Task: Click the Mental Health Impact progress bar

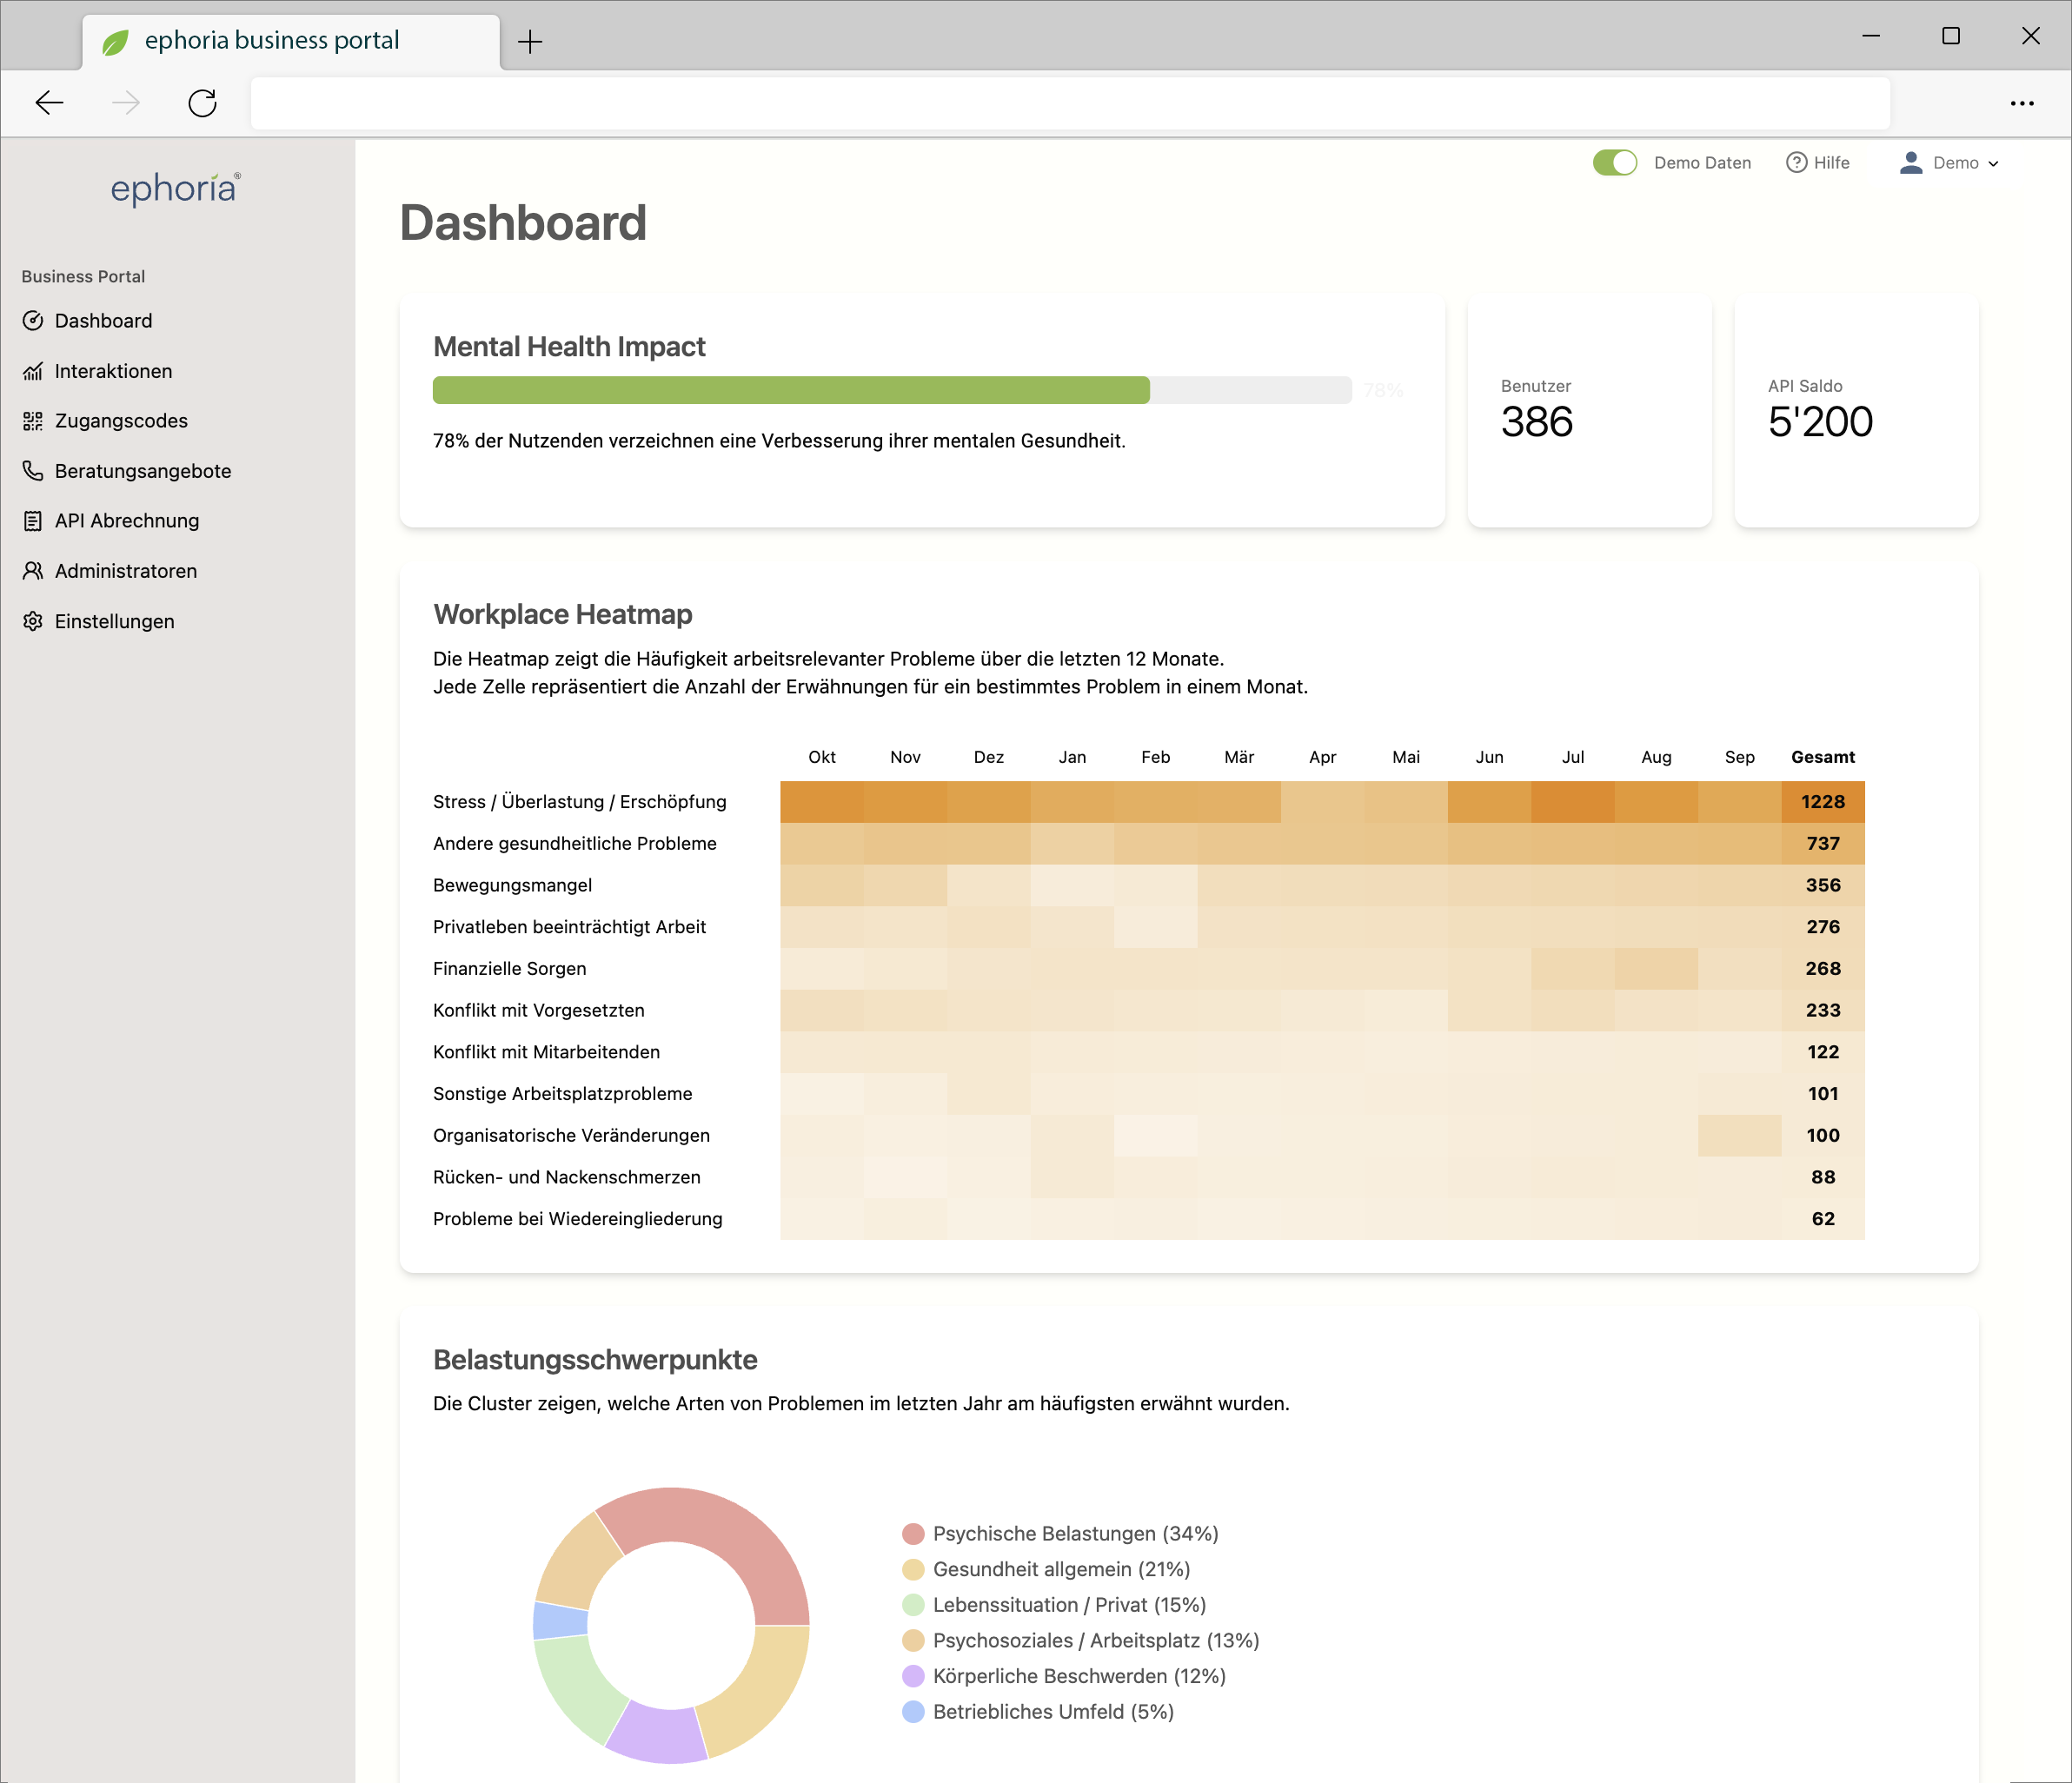Action: [891, 390]
